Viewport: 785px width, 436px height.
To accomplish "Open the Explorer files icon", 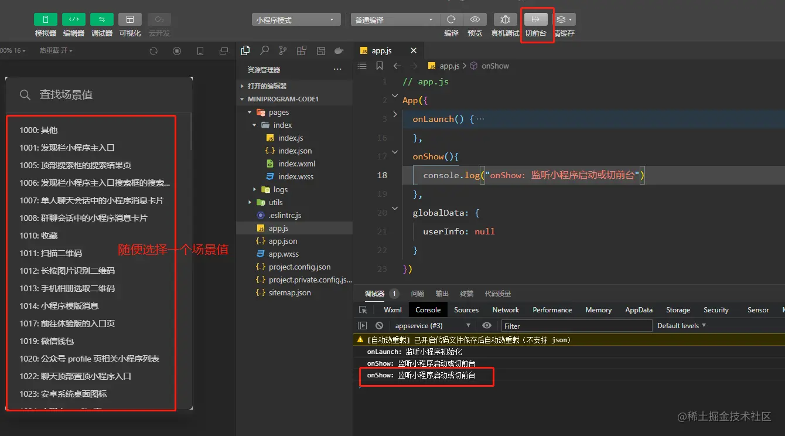I will (x=245, y=50).
